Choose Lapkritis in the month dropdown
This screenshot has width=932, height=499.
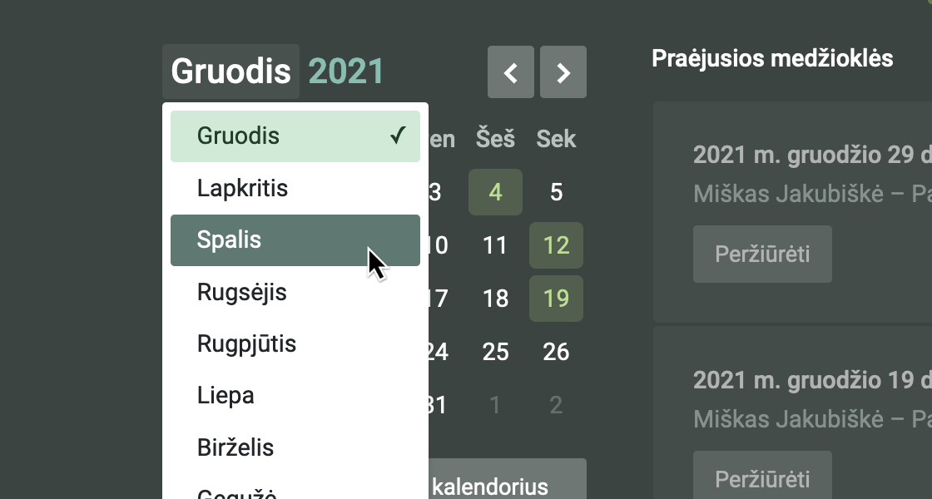click(x=295, y=189)
